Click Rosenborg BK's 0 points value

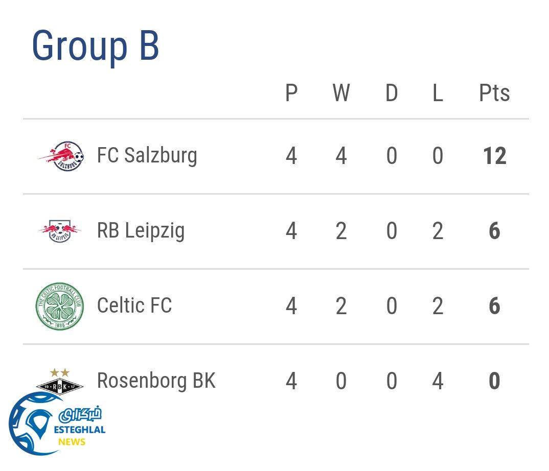pos(494,382)
